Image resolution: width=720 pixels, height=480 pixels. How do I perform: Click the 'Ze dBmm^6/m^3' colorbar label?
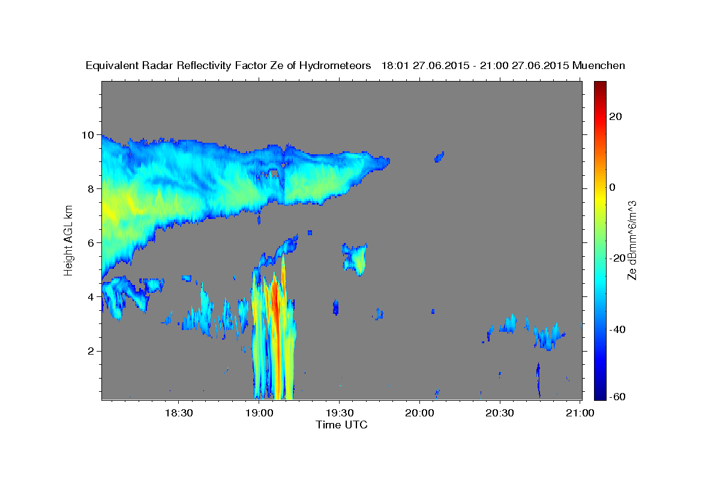coord(632,241)
